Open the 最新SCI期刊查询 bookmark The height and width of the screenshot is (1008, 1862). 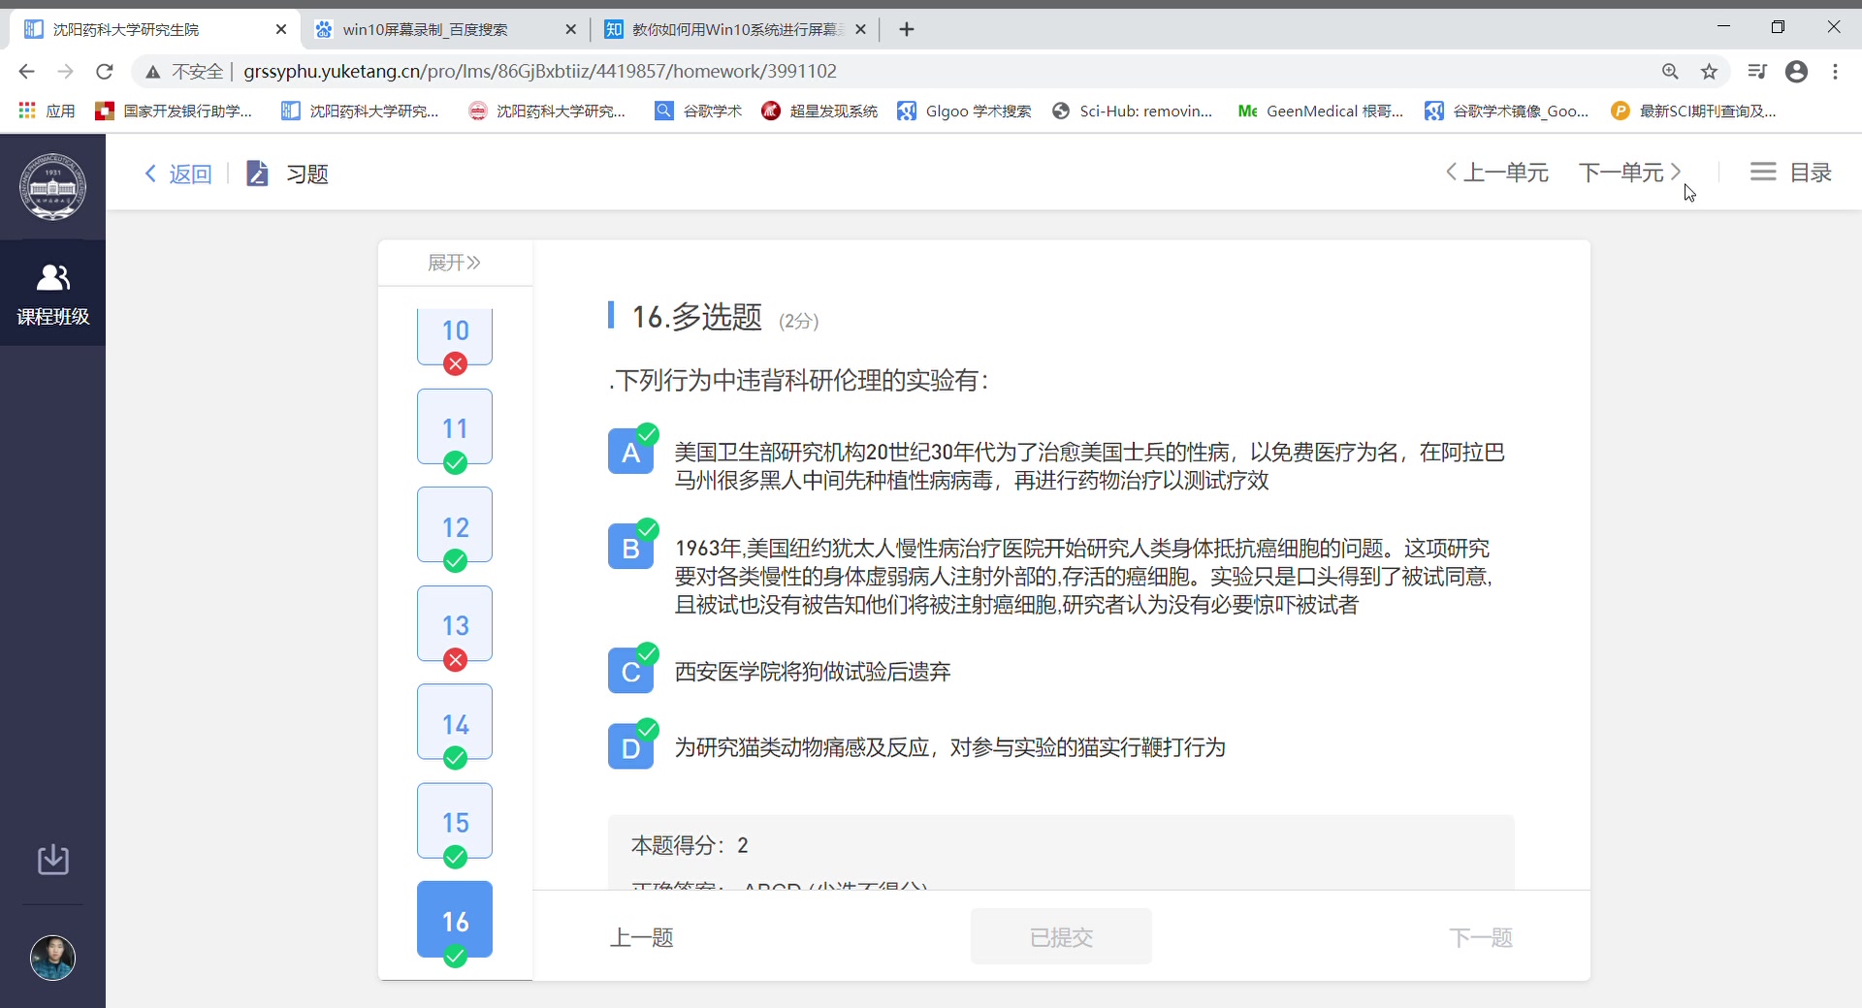tap(1694, 111)
